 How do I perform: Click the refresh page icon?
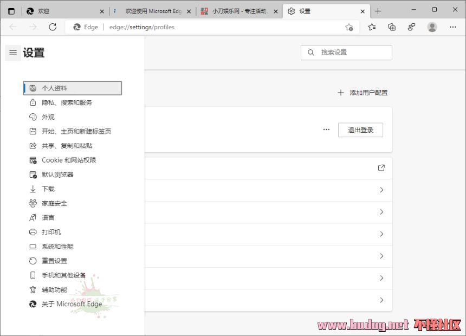53,27
